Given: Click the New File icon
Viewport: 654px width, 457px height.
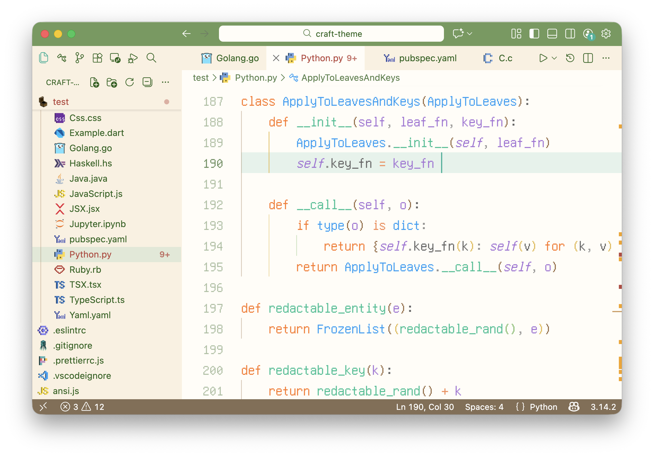Looking at the screenshot, I should [94, 82].
